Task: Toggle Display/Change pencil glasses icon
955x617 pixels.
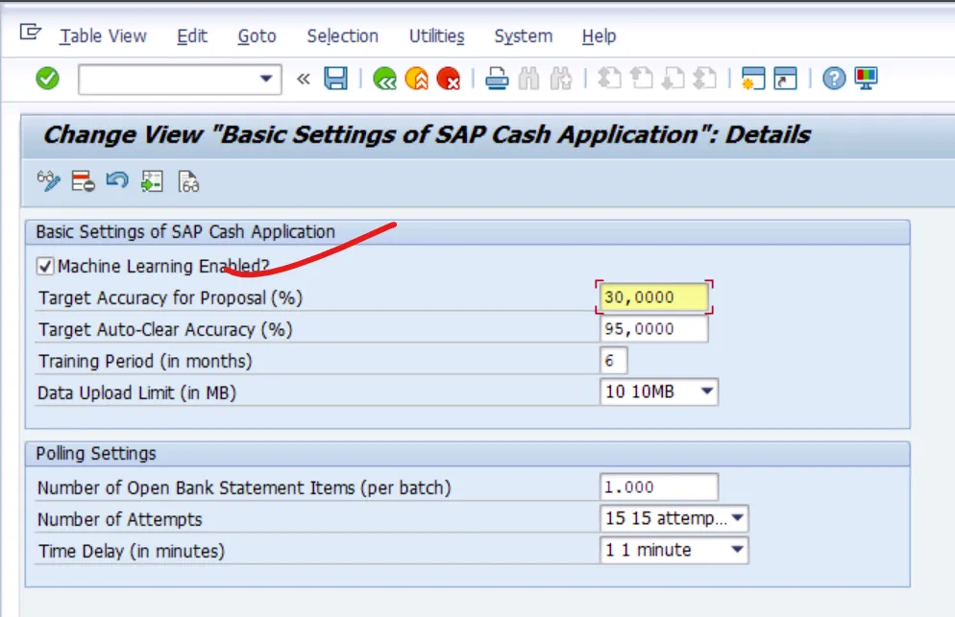Action: click(48, 180)
